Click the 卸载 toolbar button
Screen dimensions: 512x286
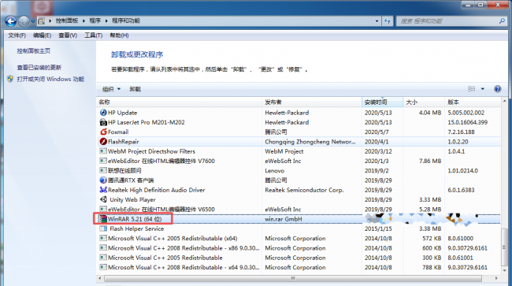pyautogui.click(x=135, y=89)
